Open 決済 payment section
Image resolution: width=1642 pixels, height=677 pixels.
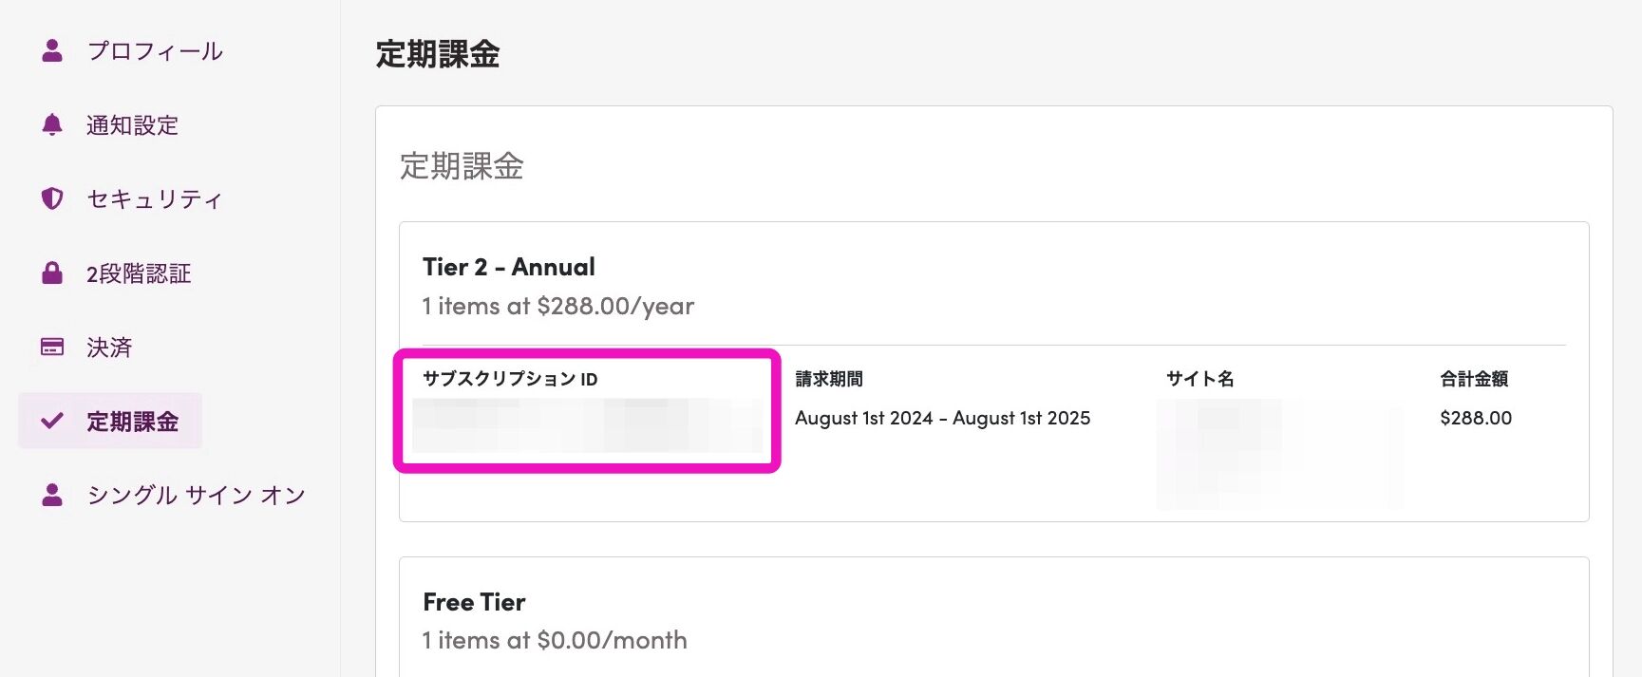coord(109,348)
